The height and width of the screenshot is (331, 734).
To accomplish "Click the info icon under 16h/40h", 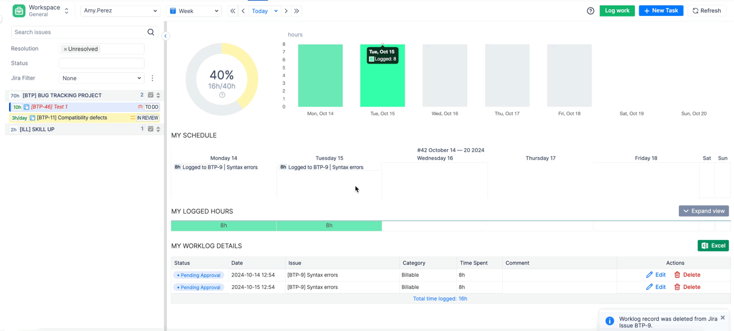I will (x=222, y=95).
